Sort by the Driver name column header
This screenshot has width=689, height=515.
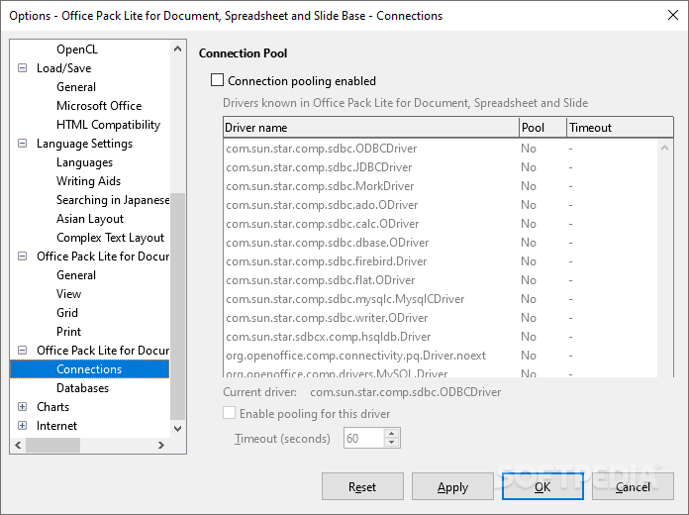click(371, 128)
